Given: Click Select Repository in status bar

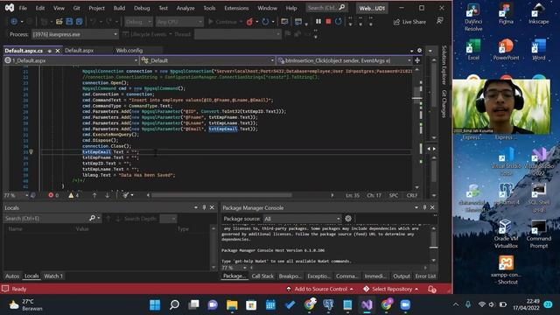Looking at the screenshot, I should (x=390, y=289).
